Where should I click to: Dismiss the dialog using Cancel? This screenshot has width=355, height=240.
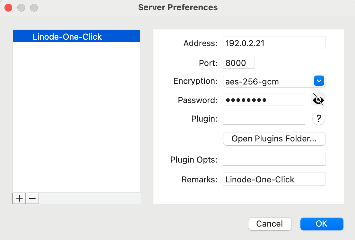point(270,224)
